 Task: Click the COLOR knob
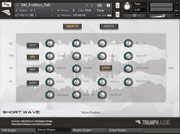[x=128, y=44]
